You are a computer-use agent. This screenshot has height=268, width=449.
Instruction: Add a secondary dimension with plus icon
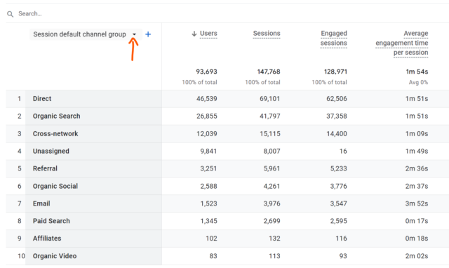(x=148, y=34)
